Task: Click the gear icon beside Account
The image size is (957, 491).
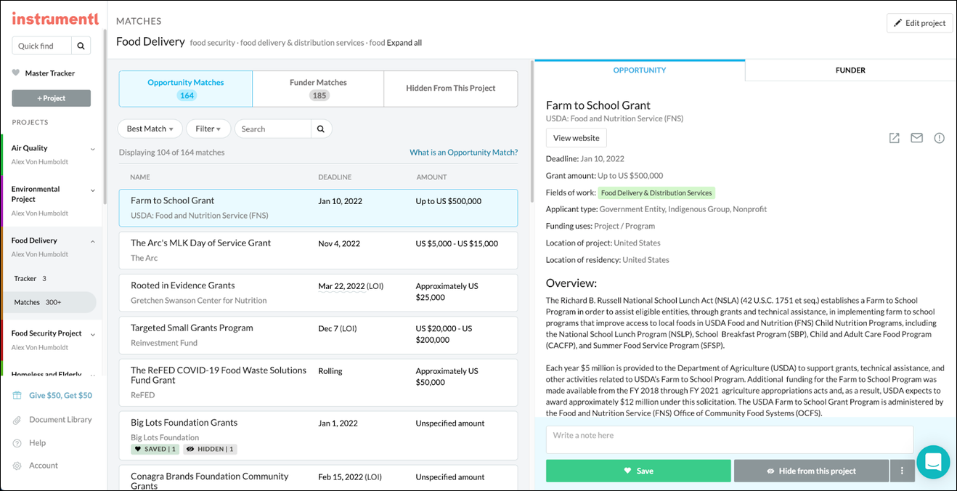Action: 16,466
